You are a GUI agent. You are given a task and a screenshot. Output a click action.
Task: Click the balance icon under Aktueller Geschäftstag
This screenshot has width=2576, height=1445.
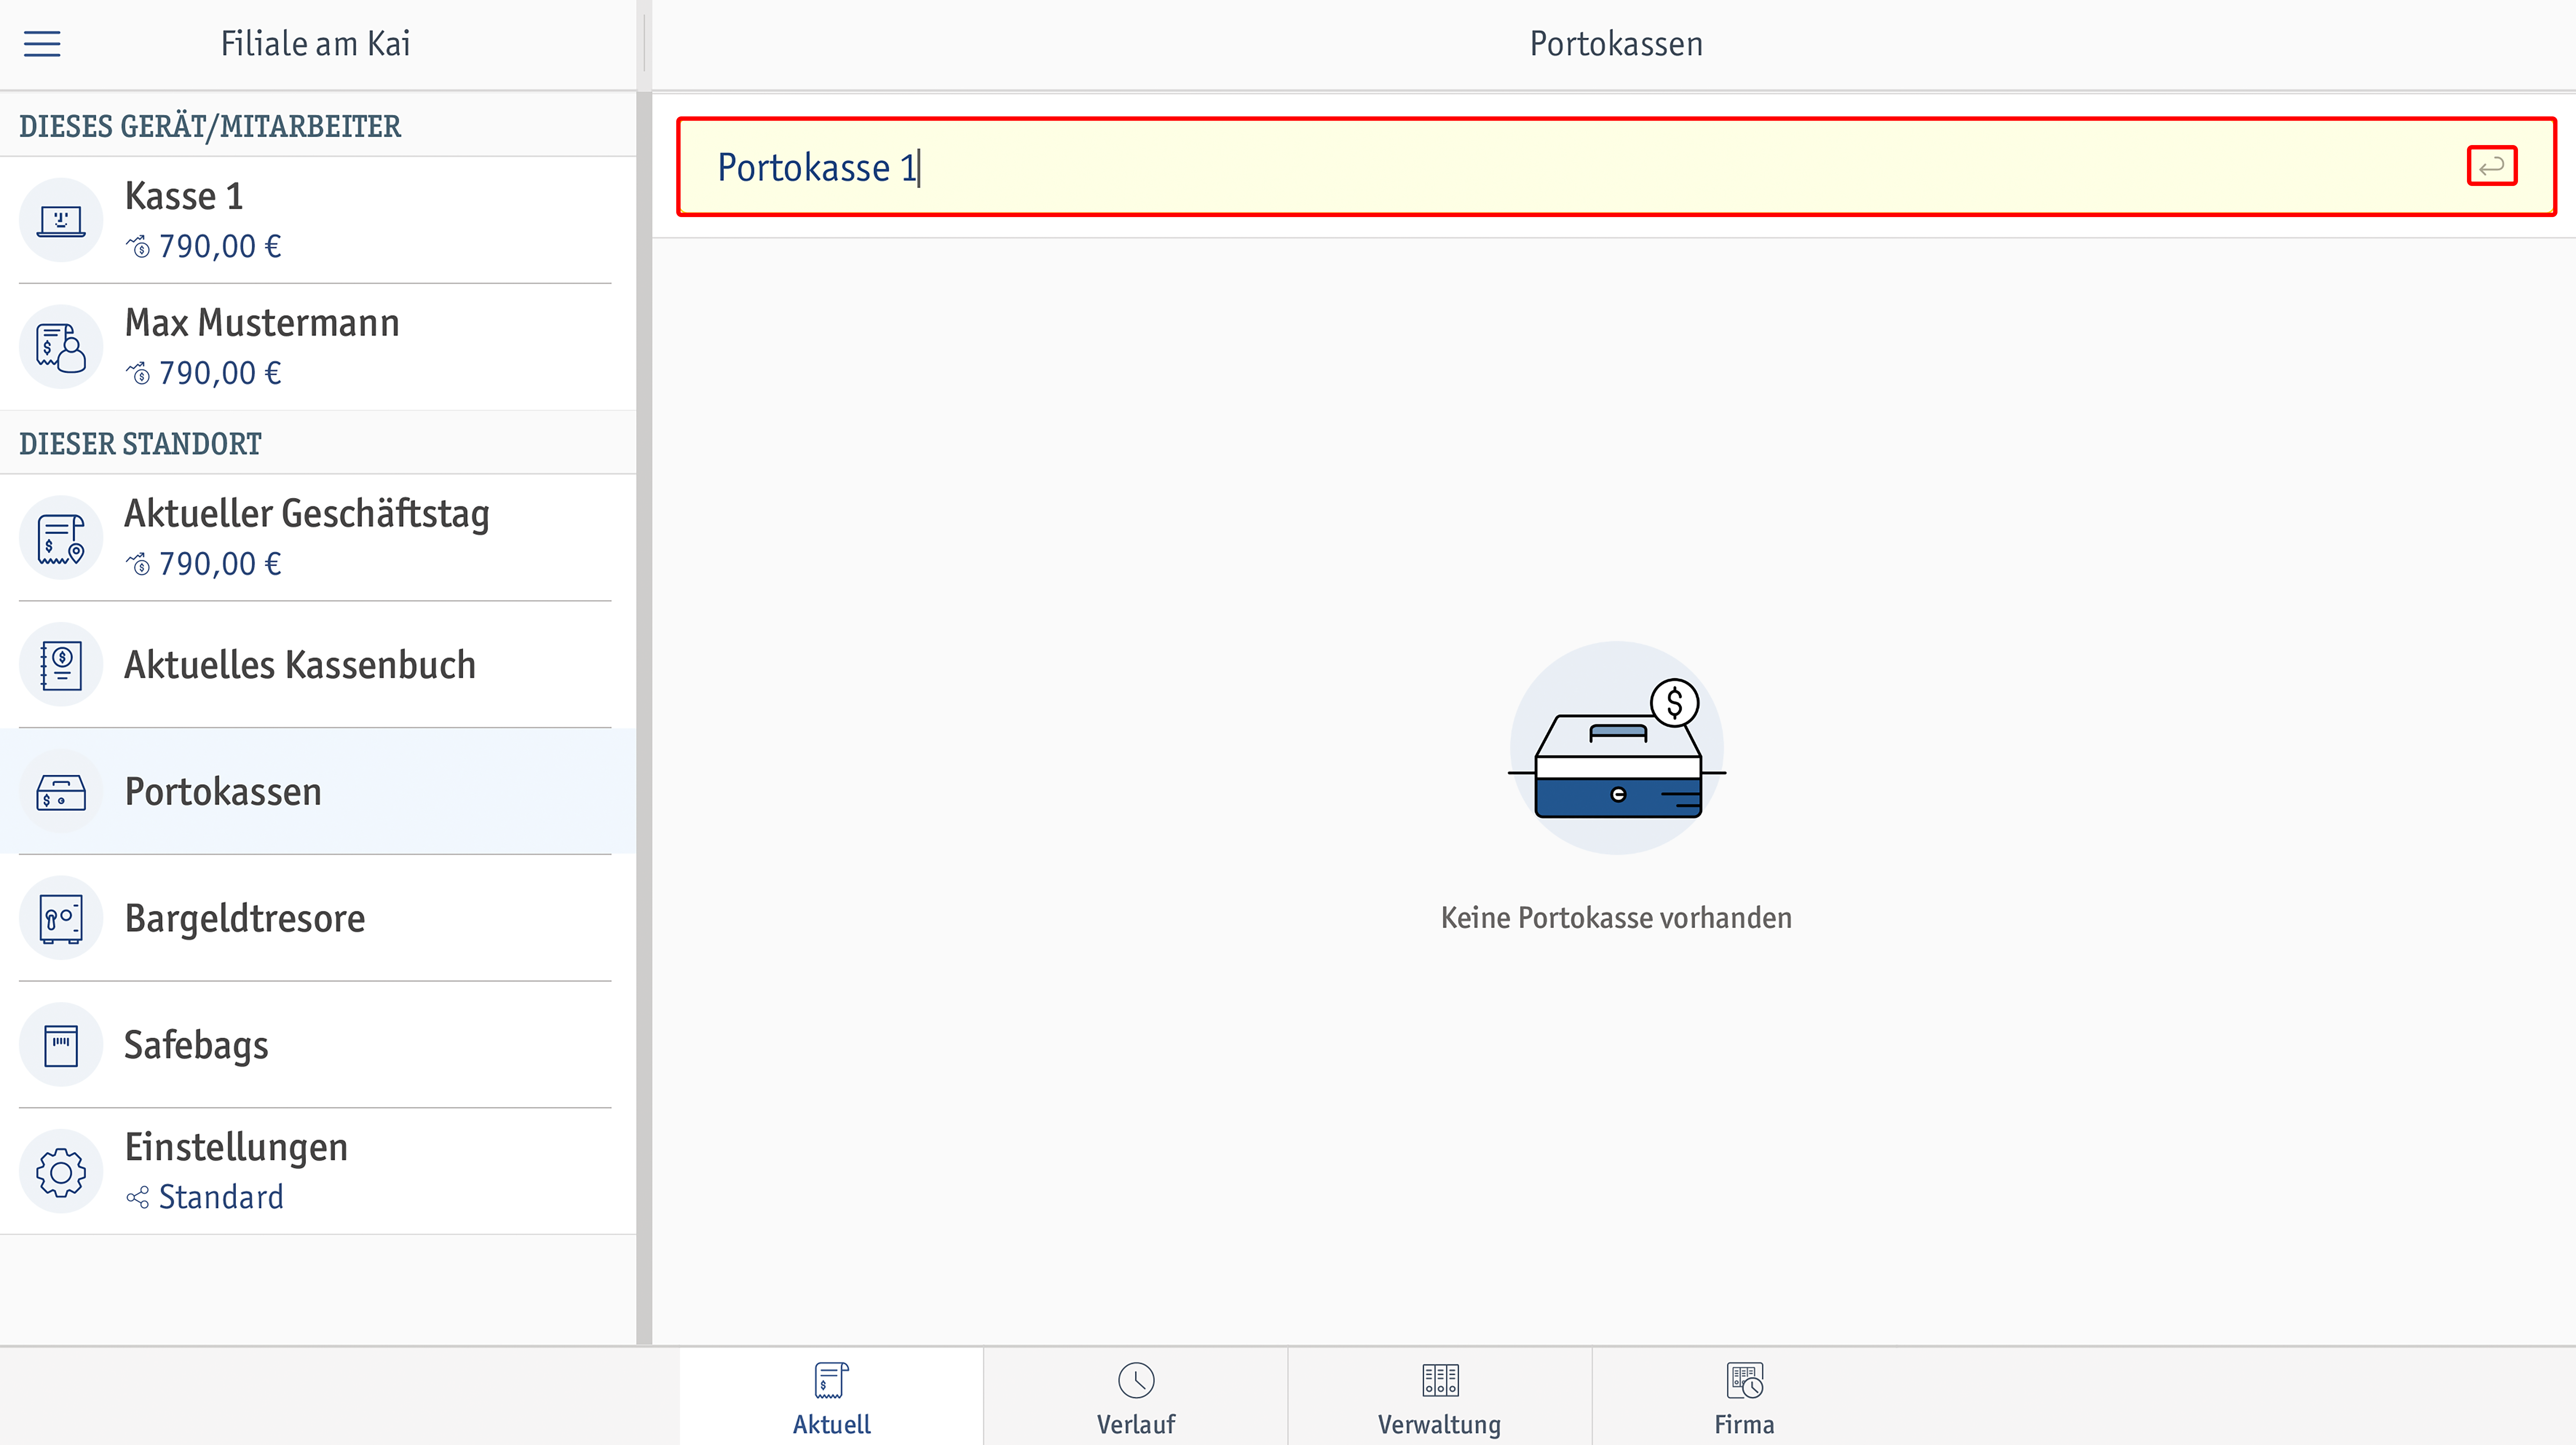pyautogui.click(x=138, y=565)
